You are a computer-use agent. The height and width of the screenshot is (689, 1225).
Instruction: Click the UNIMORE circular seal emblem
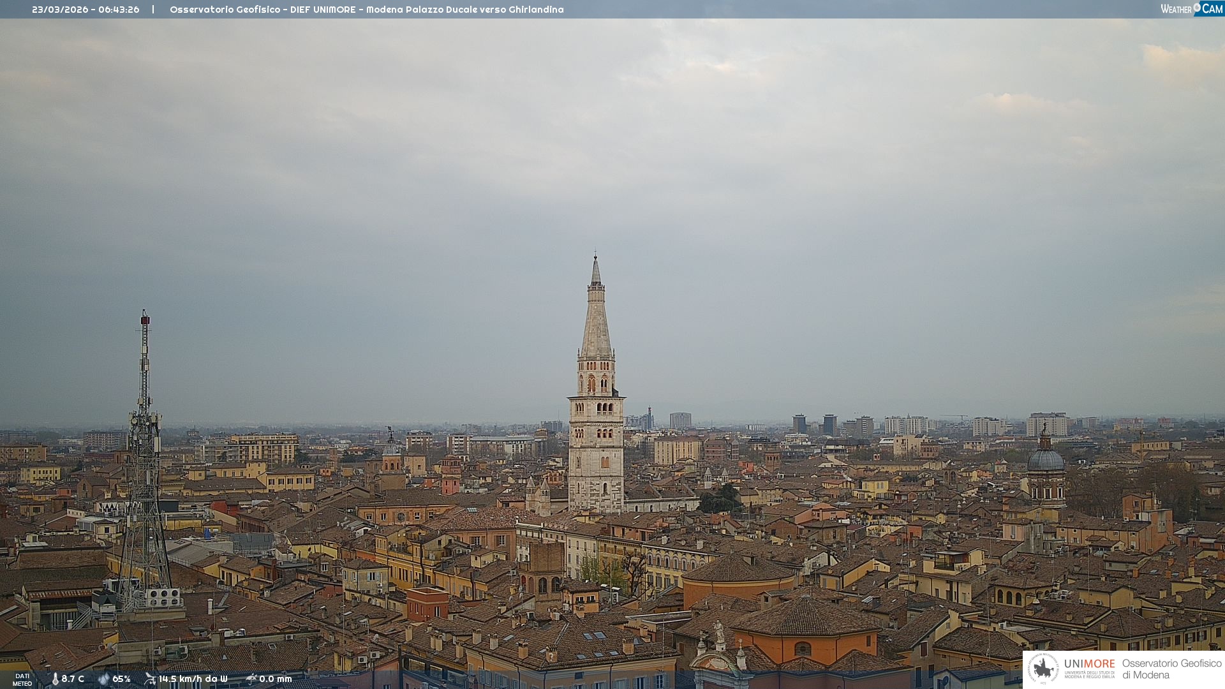(x=1043, y=669)
